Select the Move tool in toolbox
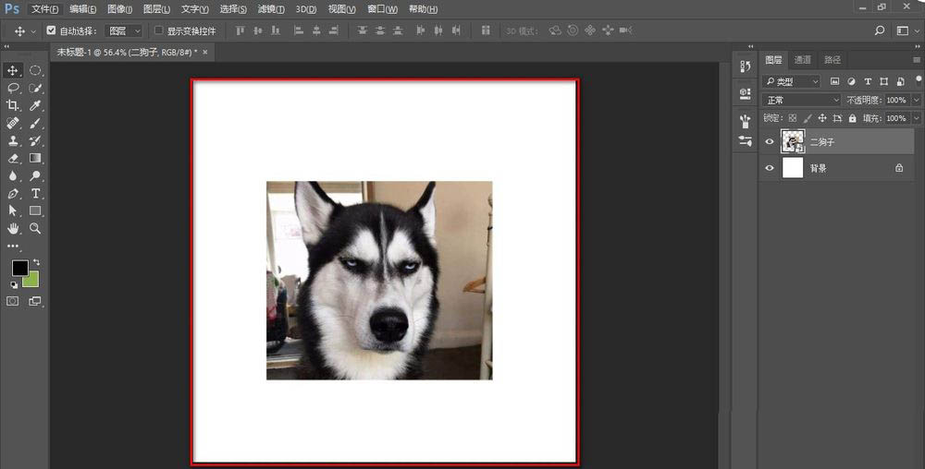This screenshot has width=925, height=469. point(12,70)
